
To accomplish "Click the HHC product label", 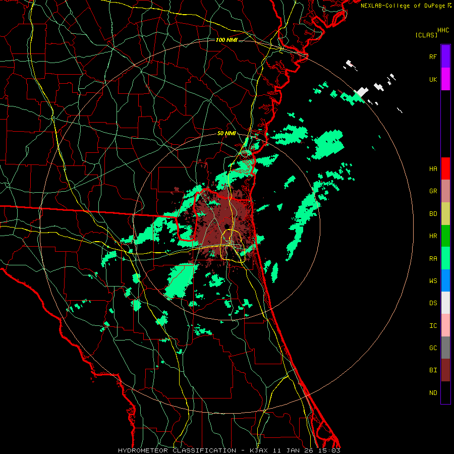I will pos(443,30).
